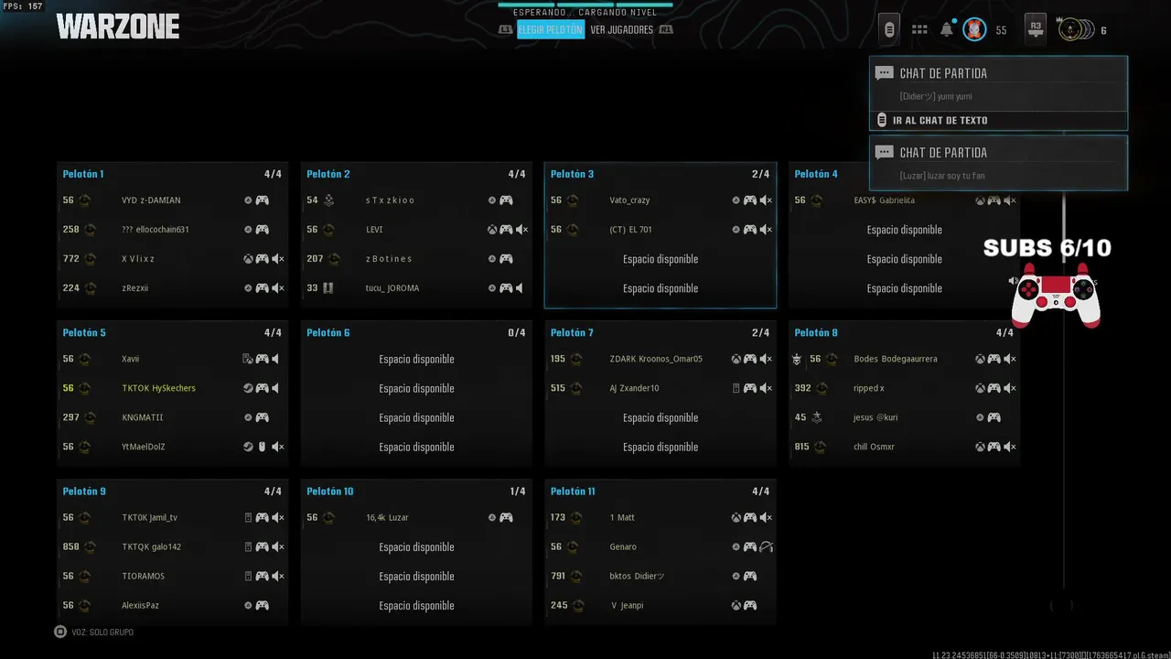Image resolution: width=1171 pixels, height=659 pixels.
Task: Click the Xbox platform icon for X Vlixz
Action: [248, 259]
